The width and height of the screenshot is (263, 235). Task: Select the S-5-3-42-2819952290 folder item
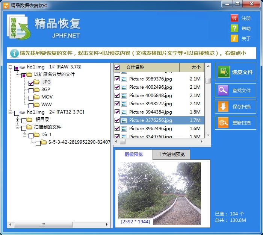coord(79,142)
